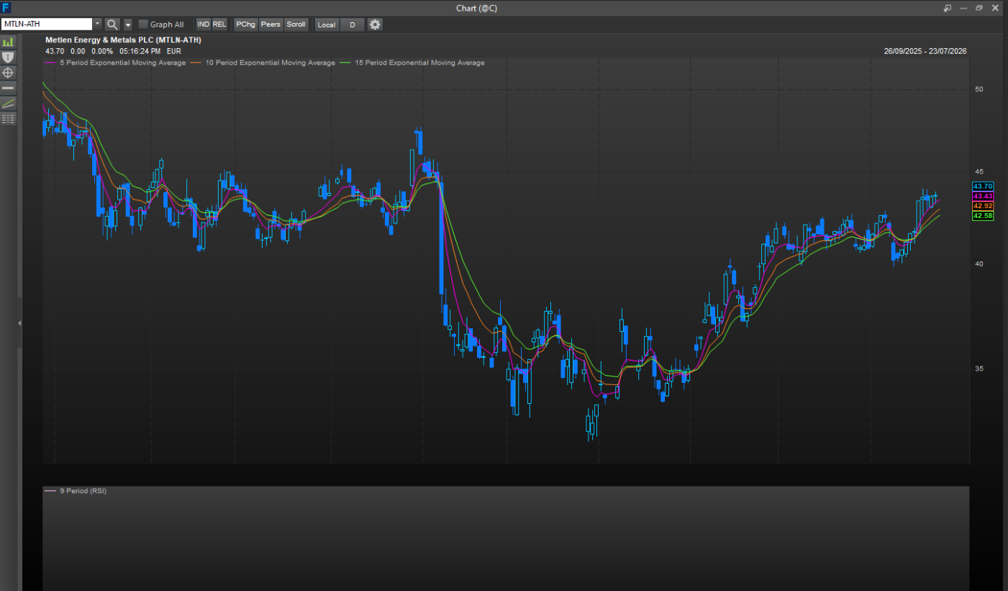Click the Local currency button
This screenshot has height=591, width=1008.
(327, 24)
